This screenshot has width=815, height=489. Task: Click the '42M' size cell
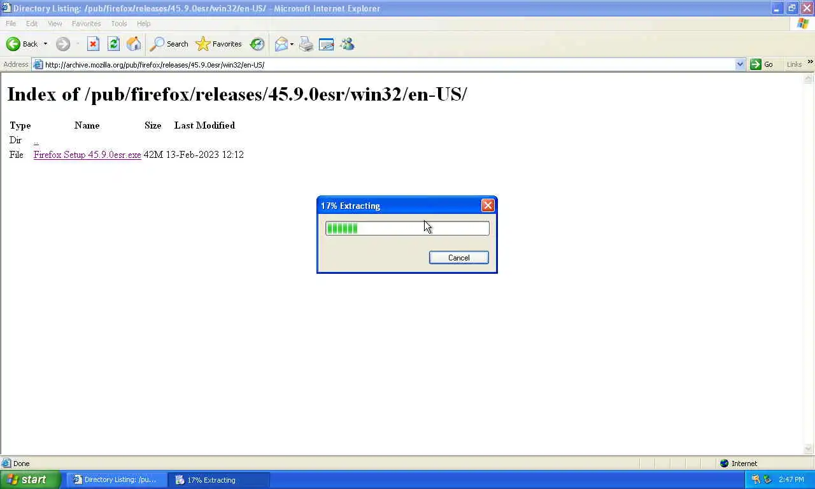click(x=153, y=155)
